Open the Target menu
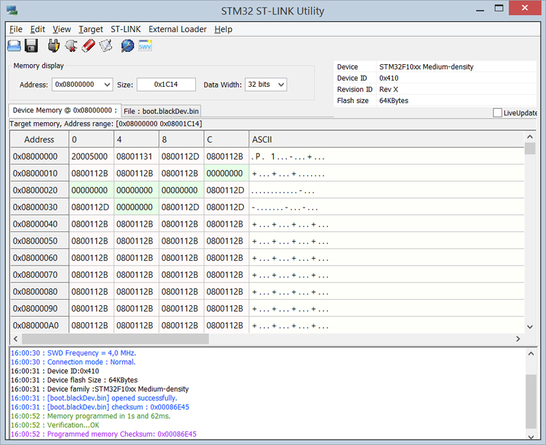The height and width of the screenshot is (445, 546). coord(91,29)
